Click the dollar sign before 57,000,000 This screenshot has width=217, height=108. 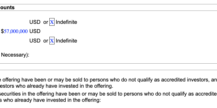tap(2, 31)
